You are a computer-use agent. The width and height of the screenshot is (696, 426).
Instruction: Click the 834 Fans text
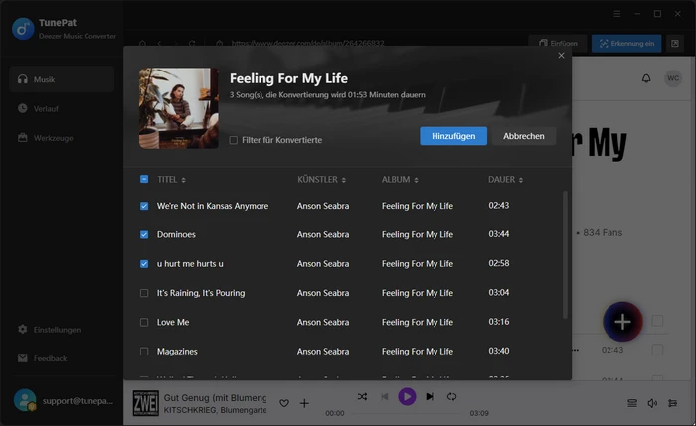pos(603,232)
